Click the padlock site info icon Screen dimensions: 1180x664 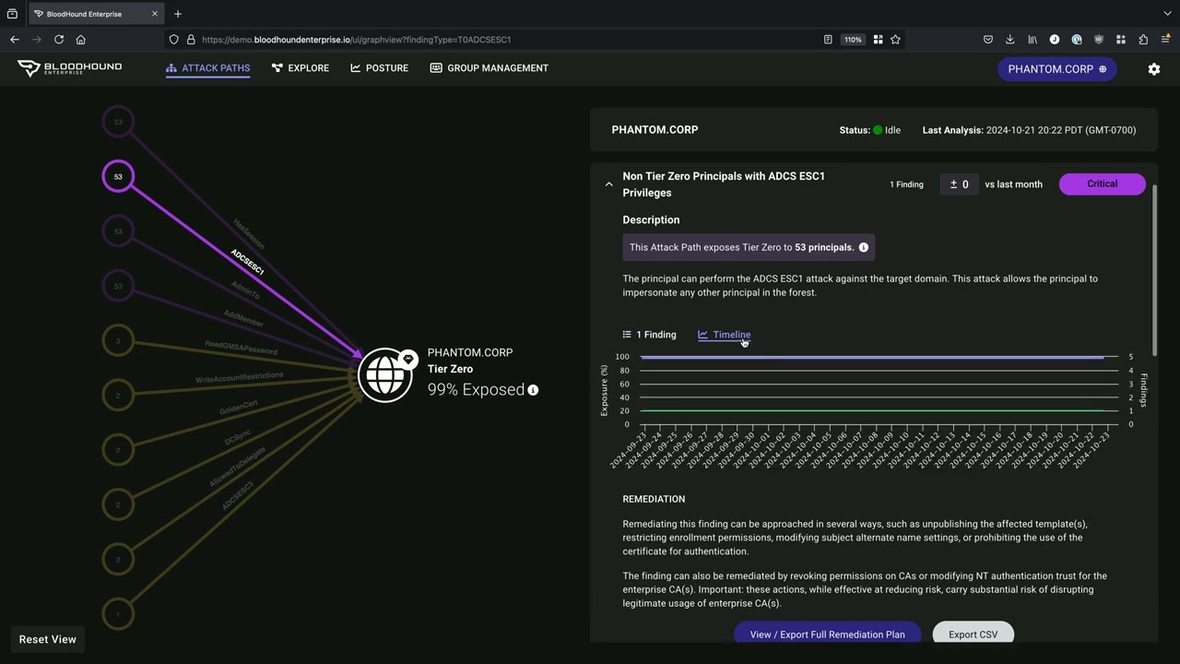pos(191,40)
